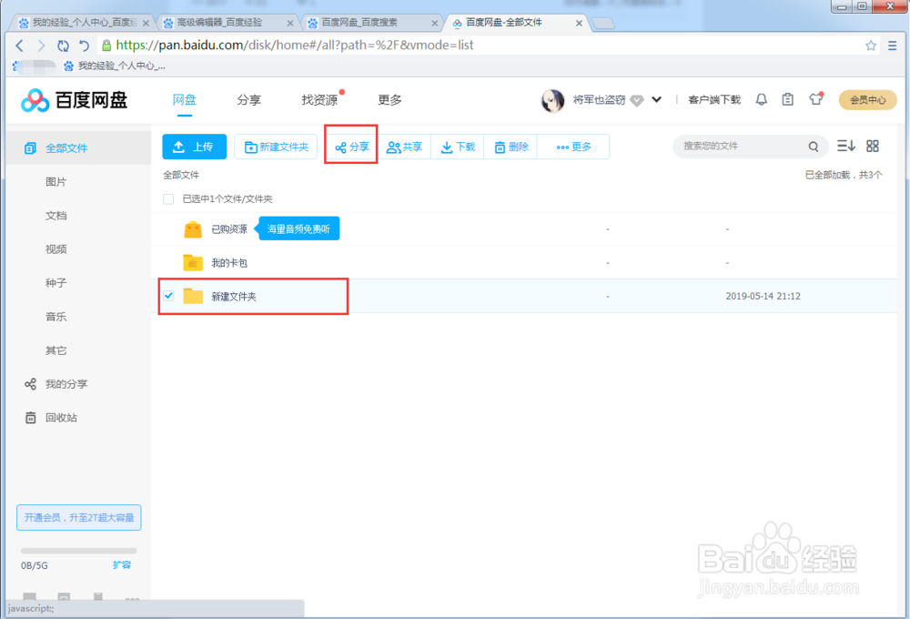Click the undo/restore arrow icon in toolbar
This screenshot has width=910, height=619.
(x=84, y=46)
